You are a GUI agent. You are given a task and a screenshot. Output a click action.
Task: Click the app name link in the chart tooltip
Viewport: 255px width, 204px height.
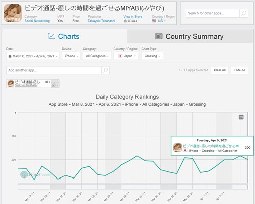213,146
